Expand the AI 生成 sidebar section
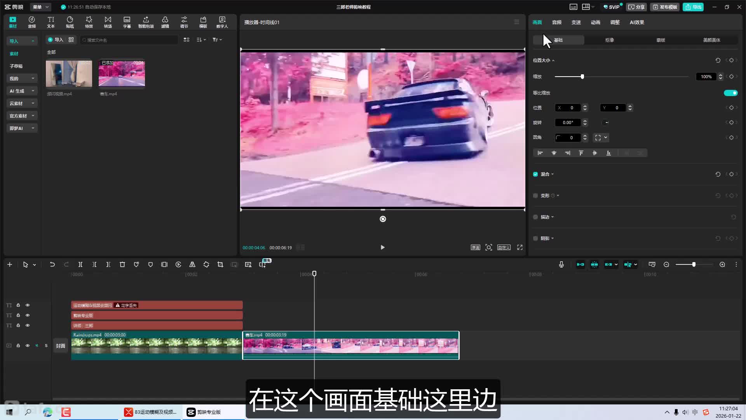Image resolution: width=746 pixels, height=420 pixels. point(22,91)
